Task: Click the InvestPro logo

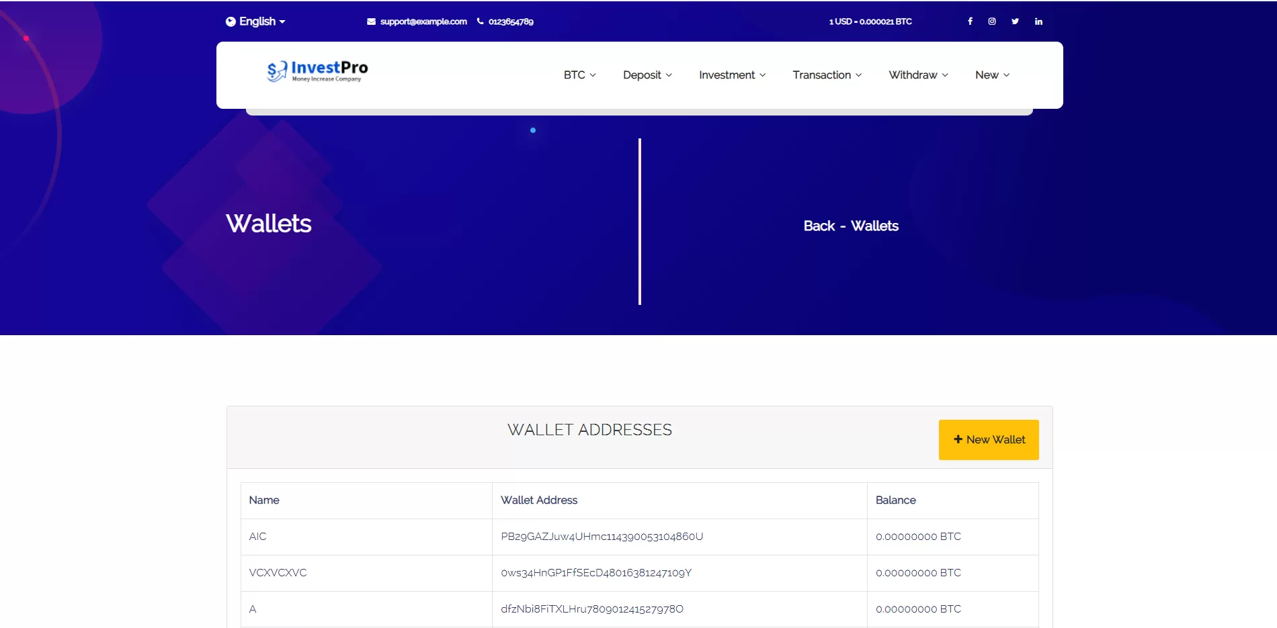Action: (x=317, y=71)
